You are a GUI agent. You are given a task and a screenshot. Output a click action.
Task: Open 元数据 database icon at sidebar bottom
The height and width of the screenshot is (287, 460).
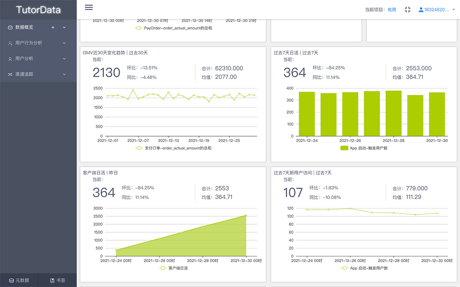tap(11, 280)
